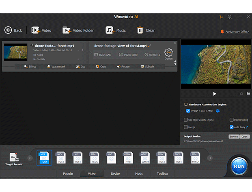Click Browse for output folder
Viewport: 252px width, 192px height.
[x=234, y=137]
